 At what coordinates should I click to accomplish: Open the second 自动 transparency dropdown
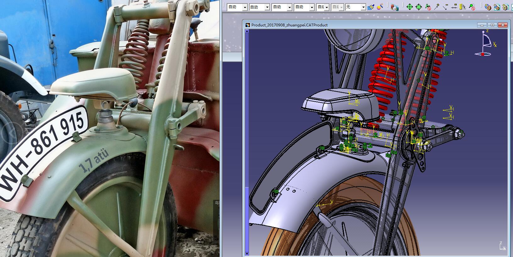[x=259, y=7]
